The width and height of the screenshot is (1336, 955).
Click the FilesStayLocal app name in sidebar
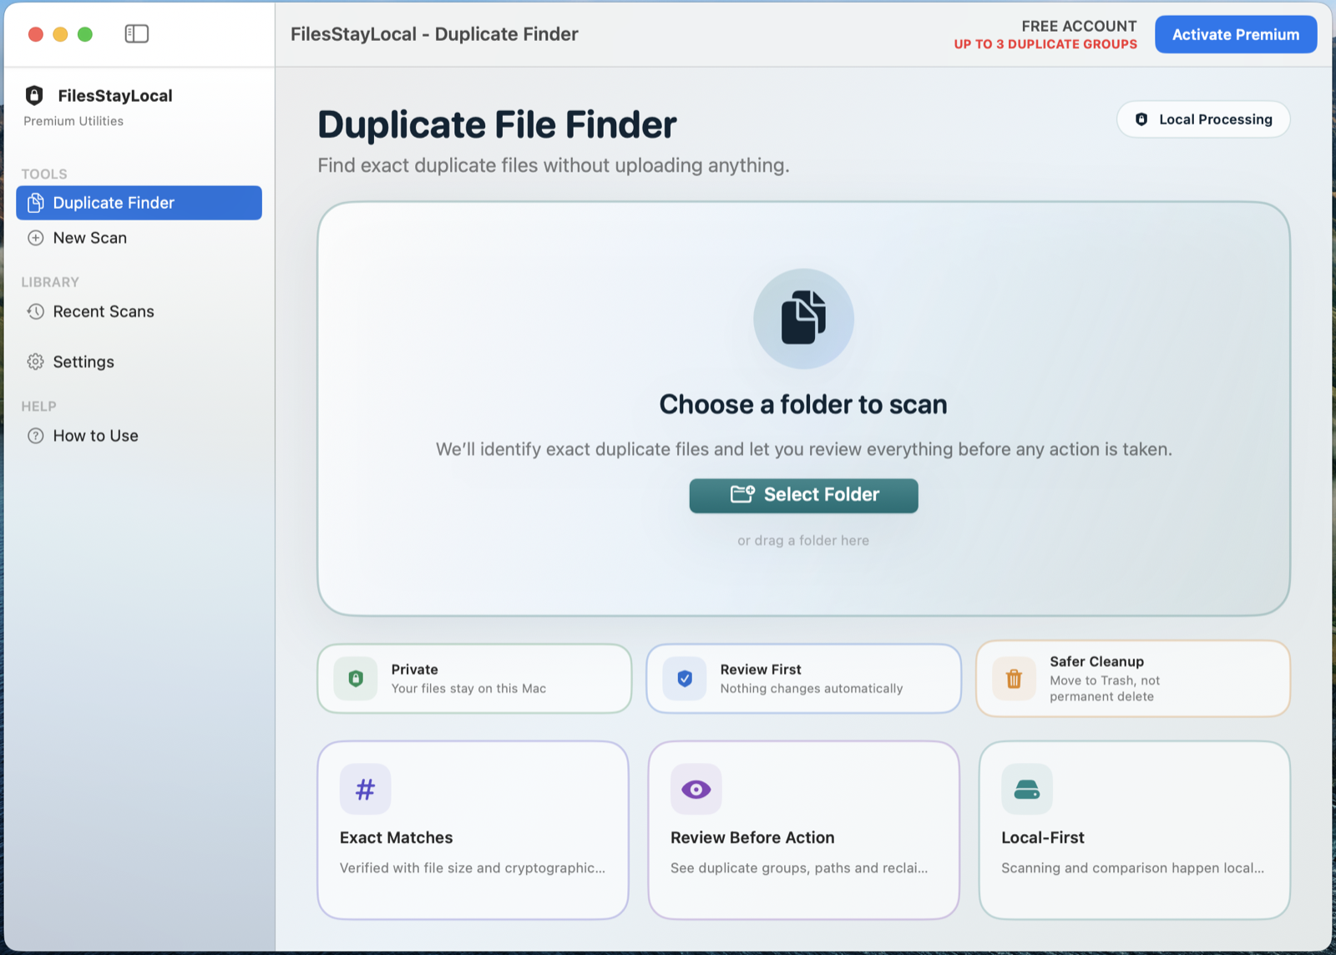pyautogui.click(x=115, y=95)
